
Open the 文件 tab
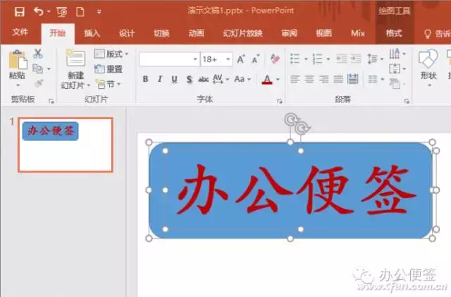coord(20,32)
